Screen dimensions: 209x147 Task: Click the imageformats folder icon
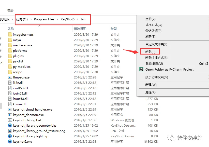[x=10, y=34]
